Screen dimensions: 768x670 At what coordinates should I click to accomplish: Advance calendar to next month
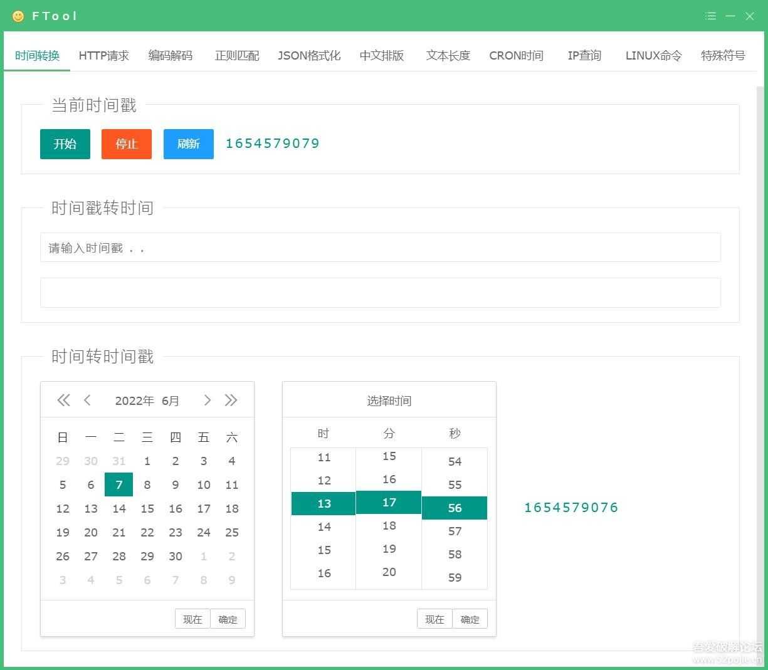[207, 400]
